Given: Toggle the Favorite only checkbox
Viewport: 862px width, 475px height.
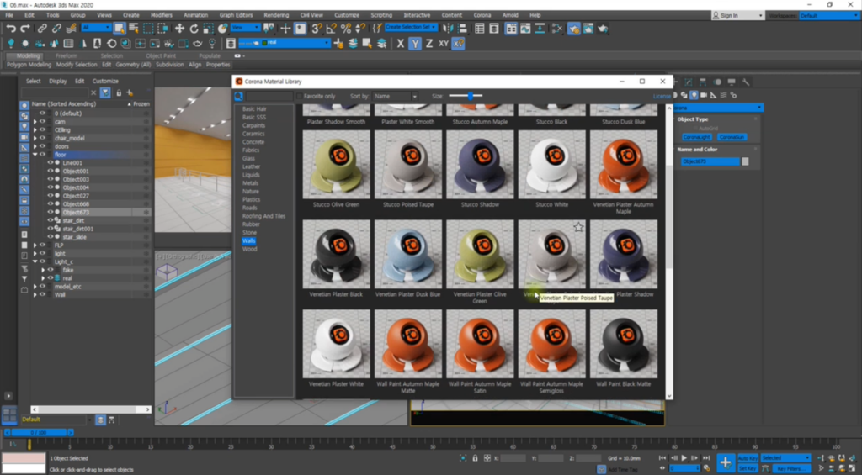Looking at the screenshot, I should tap(301, 96).
